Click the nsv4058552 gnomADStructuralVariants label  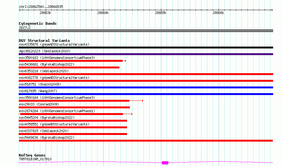tap(54, 124)
